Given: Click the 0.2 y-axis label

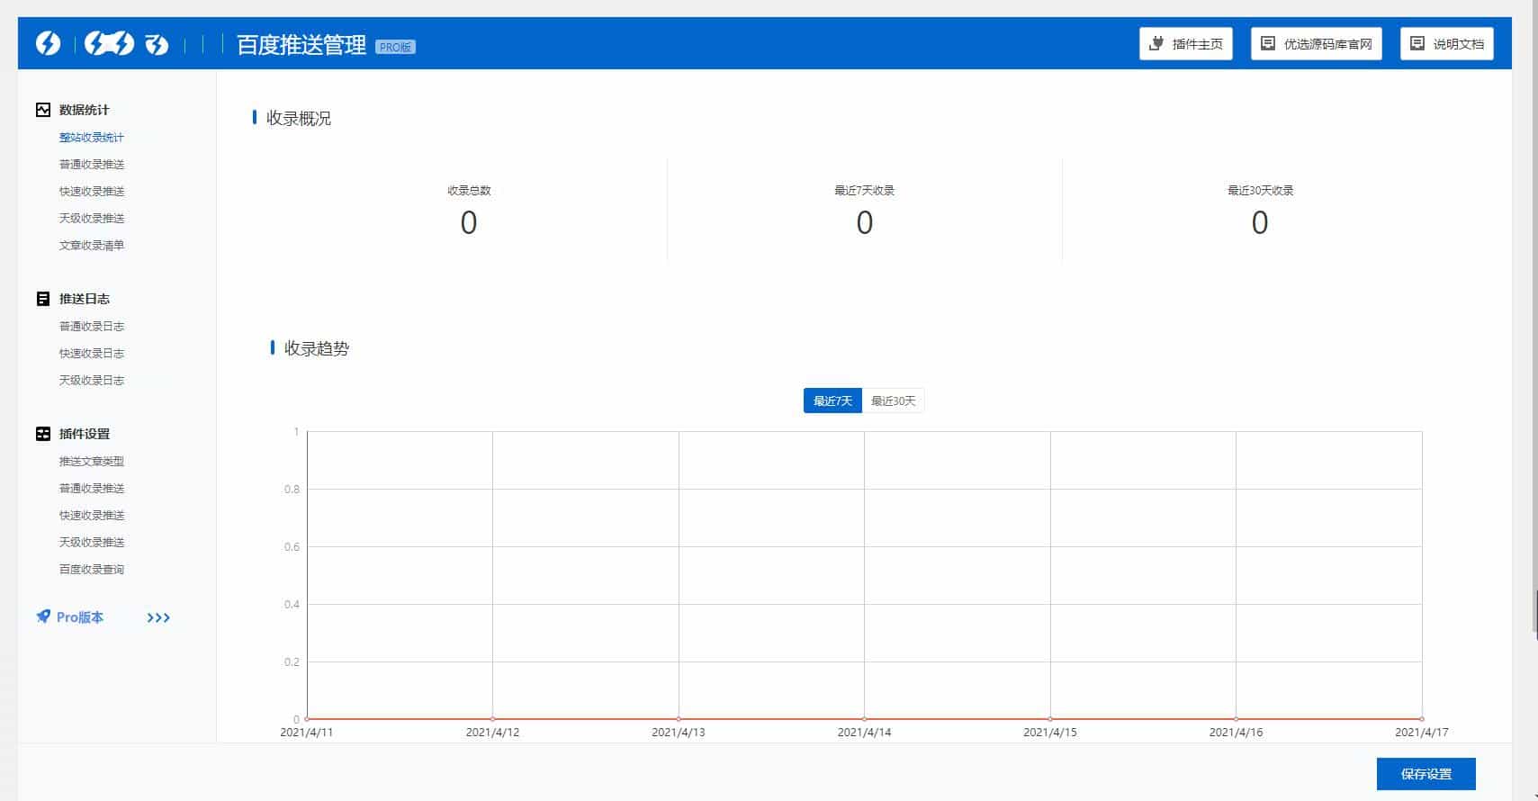Looking at the screenshot, I should (x=292, y=662).
